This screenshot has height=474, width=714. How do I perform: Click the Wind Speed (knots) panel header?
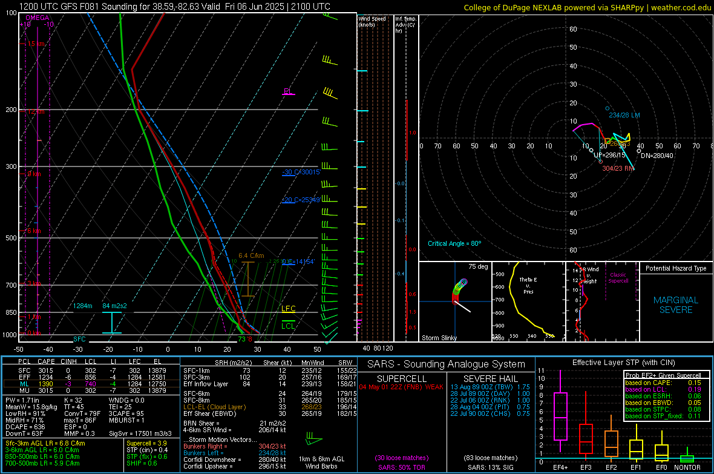coord(372,21)
